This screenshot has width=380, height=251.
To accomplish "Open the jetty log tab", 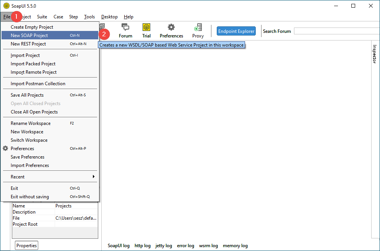I will pyautogui.click(x=164, y=246).
